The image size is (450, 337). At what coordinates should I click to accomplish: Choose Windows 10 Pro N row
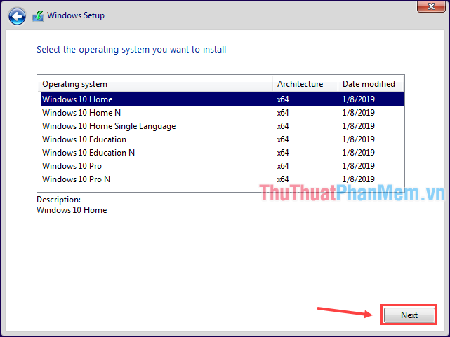click(x=222, y=179)
